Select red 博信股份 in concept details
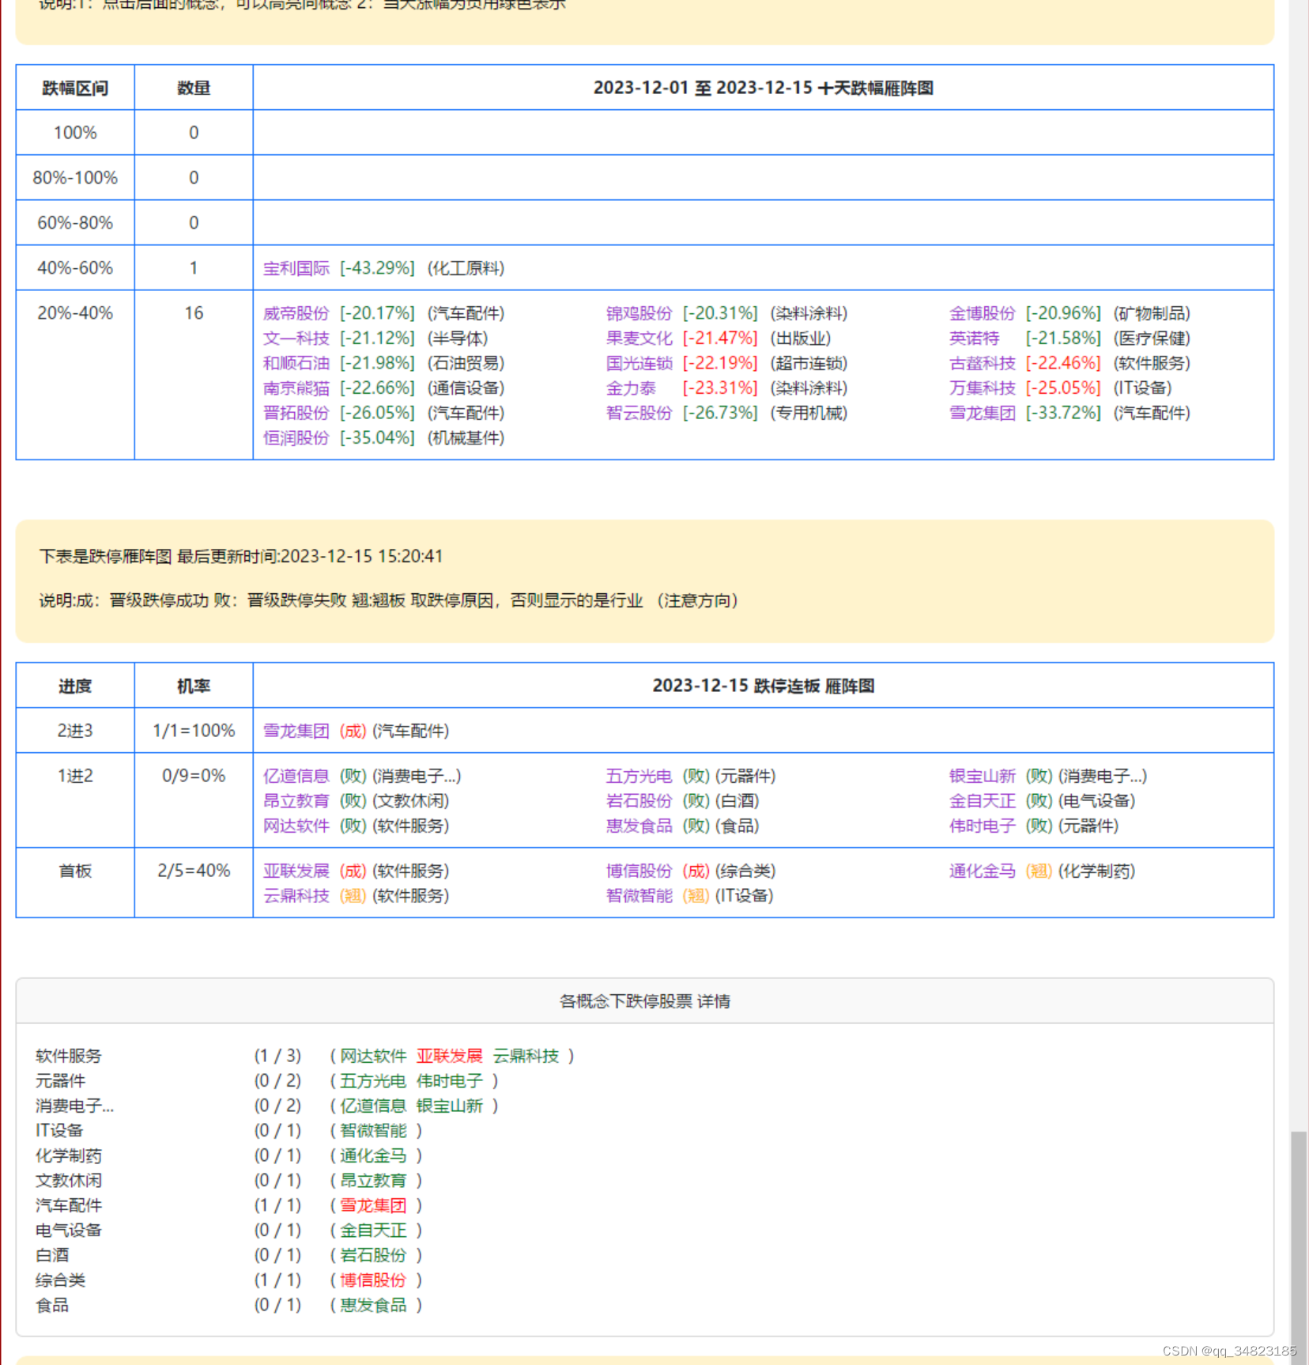Screen dimensions: 1309x1365 (x=373, y=1280)
